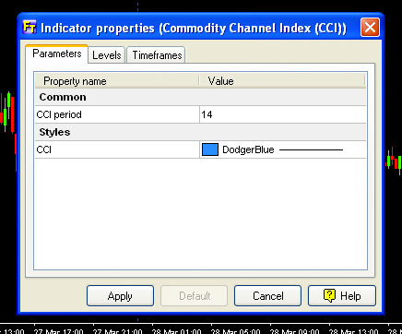The image size is (402, 334).
Task: Click the FT application icon in title bar
Action: point(30,27)
